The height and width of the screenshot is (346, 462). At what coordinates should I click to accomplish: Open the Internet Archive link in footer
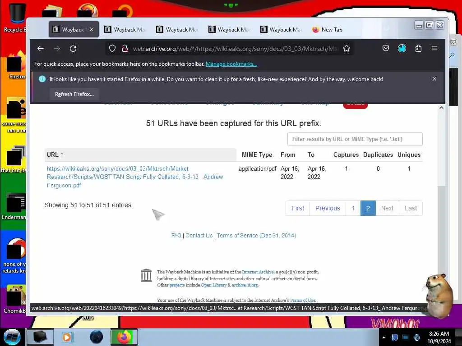tap(258, 272)
